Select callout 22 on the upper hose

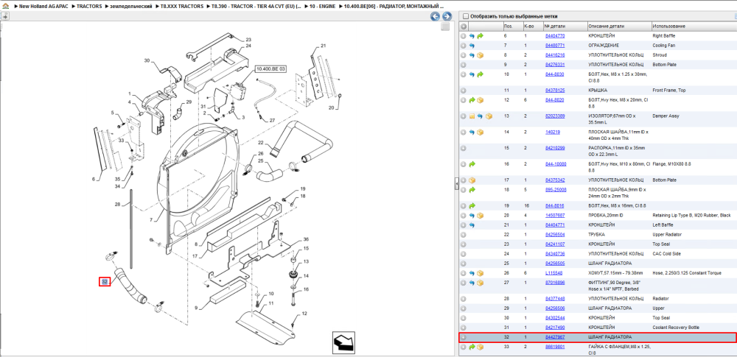(261, 142)
